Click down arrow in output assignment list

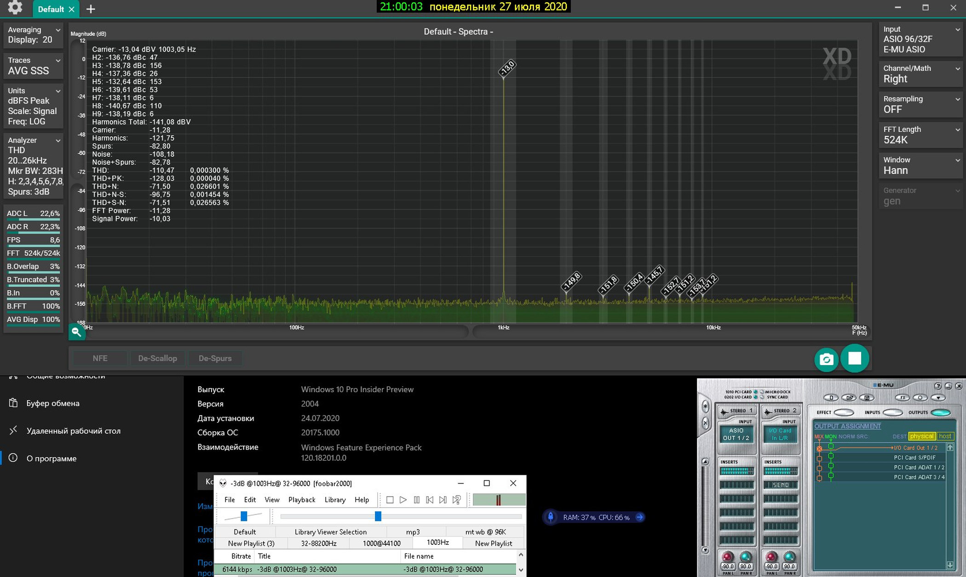(950, 565)
